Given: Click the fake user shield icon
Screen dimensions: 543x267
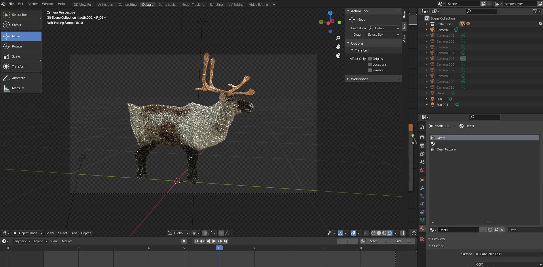Looking at the screenshot, I should (490, 230).
